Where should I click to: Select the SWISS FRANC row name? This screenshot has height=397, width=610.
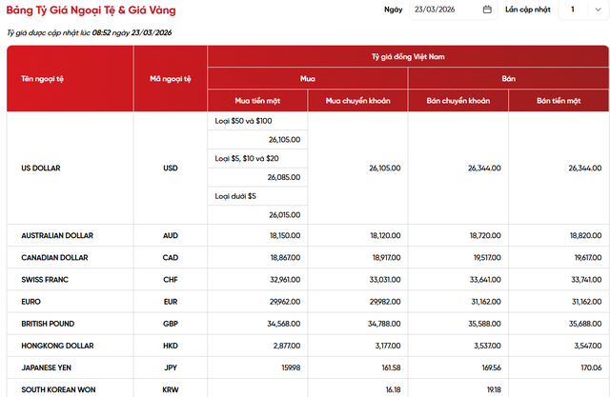[45, 280]
